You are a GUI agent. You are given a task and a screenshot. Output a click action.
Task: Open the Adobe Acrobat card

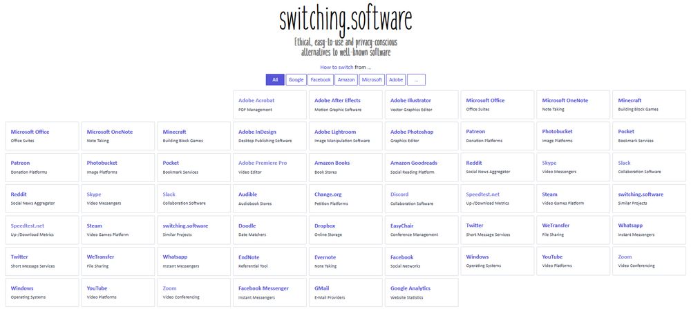click(269, 105)
